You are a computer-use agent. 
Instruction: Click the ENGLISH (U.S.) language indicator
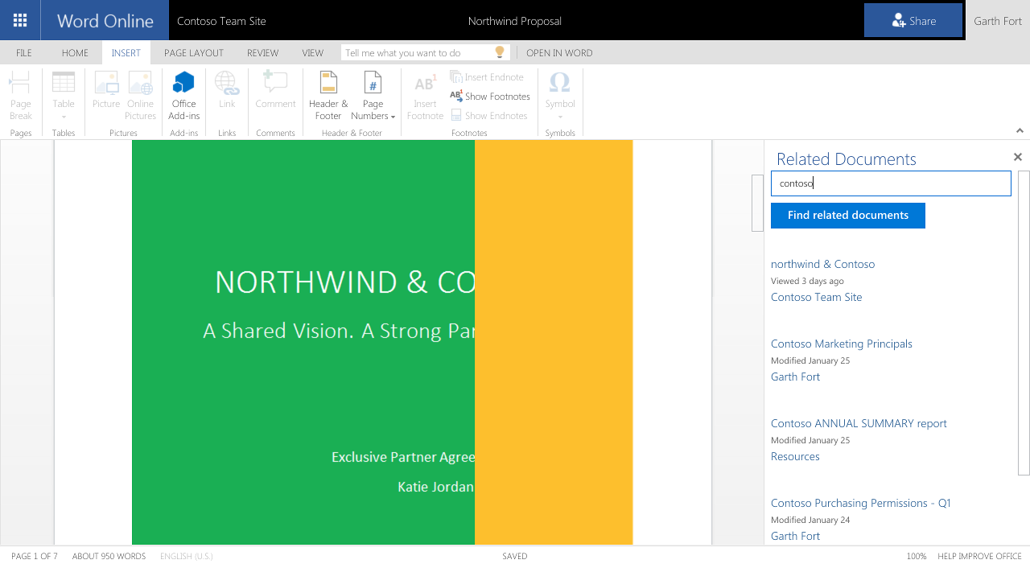point(187,556)
